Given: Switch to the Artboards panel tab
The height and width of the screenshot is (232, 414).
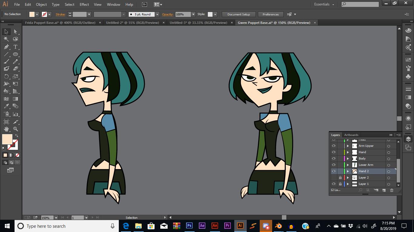Looking at the screenshot, I should pyautogui.click(x=351, y=135).
